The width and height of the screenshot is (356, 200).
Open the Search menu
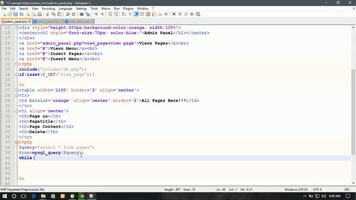pos(23,8)
